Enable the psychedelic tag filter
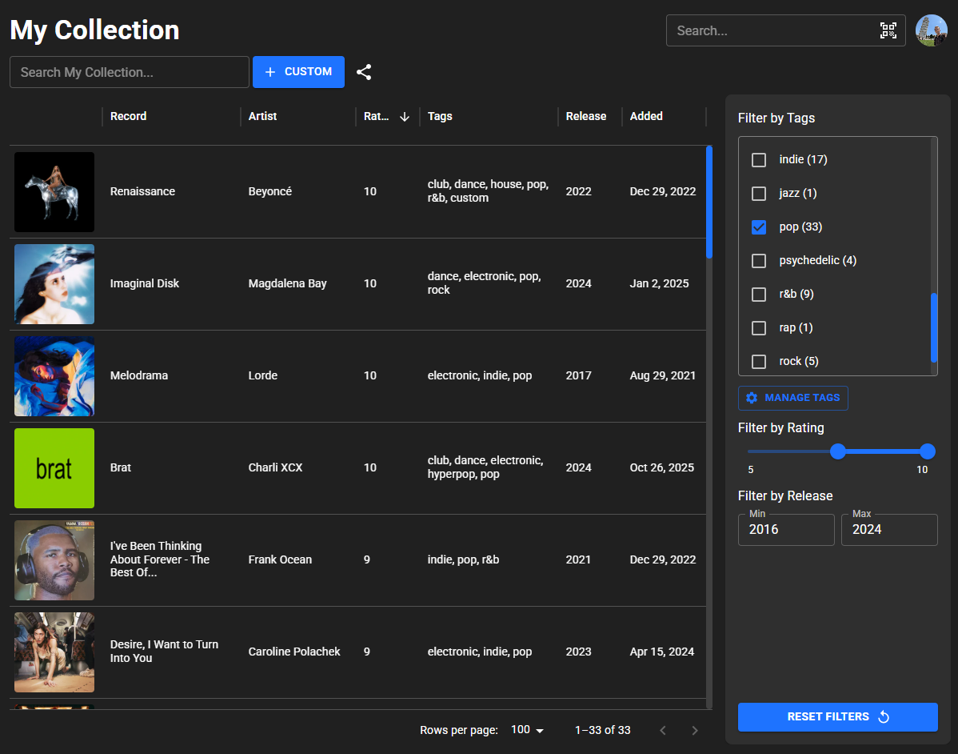The image size is (958, 754). [758, 260]
